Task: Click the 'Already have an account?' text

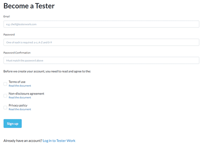Action: pyautogui.click(x=23, y=141)
